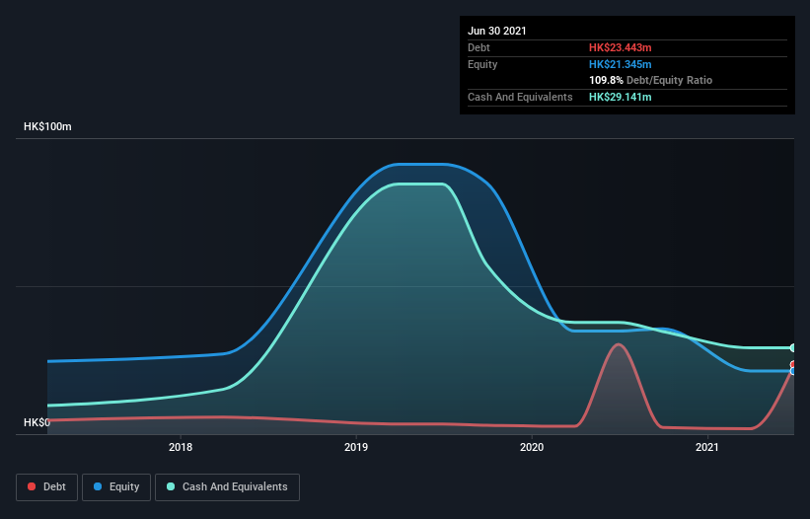Click the HK$100m y-axis label
Image resolution: width=810 pixels, height=519 pixels.
(47, 126)
